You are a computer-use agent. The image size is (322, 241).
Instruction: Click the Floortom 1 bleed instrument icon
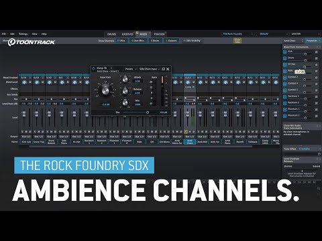tap(284, 110)
